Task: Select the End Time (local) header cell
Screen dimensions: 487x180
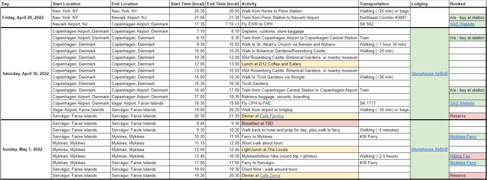Action: pyautogui.click(x=223, y=4)
